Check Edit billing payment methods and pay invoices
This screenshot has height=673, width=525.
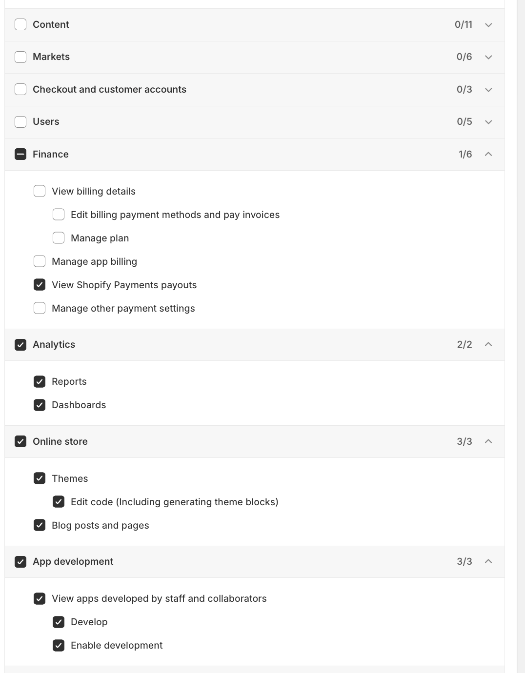point(58,214)
